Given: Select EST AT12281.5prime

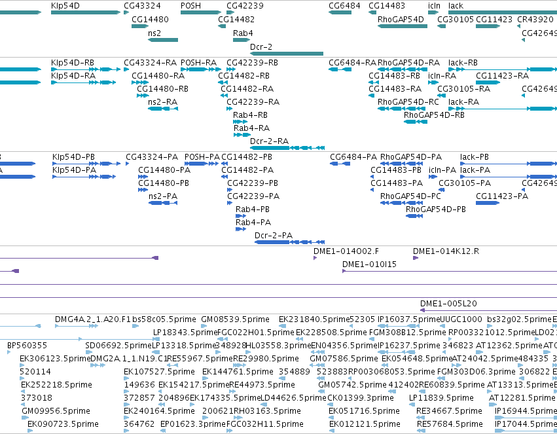Looking at the screenshot, I should pyautogui.click(x=522, y=398).
